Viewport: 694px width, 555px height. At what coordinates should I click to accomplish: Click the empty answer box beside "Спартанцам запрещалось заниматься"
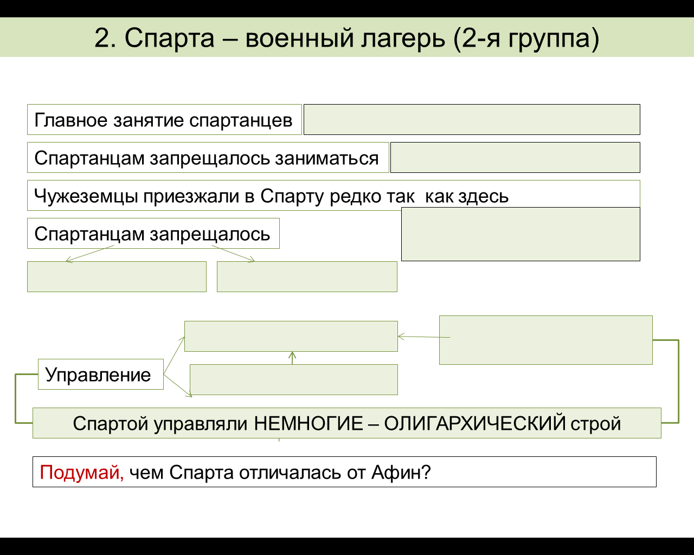(515, 158)
